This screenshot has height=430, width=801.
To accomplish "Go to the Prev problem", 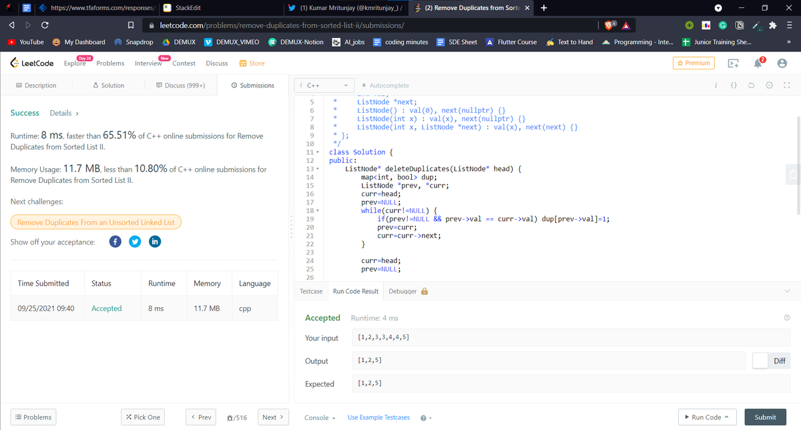I will pyautogui.click(x=201, y=417).
